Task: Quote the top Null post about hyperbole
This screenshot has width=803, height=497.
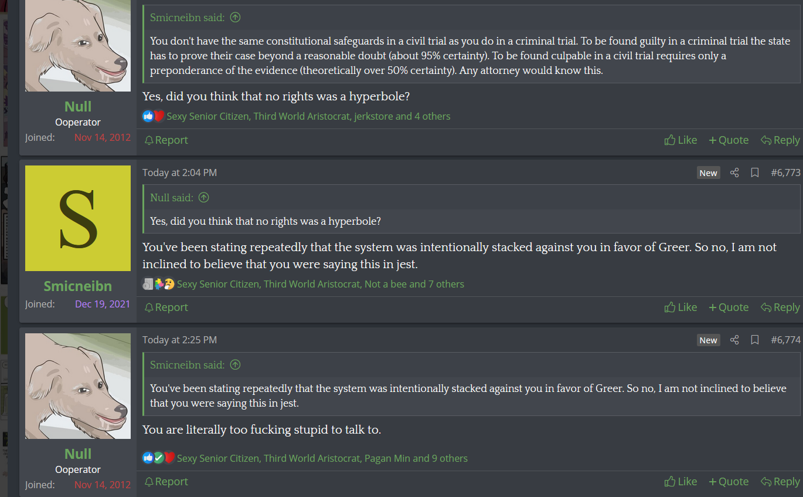Action: coord(729,140)
